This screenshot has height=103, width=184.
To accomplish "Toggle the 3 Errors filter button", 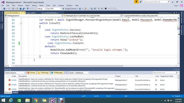I will tap(31, 73).
